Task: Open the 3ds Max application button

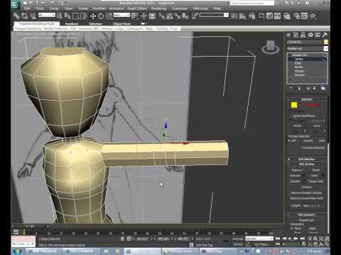Action: click(x=16, y=5)
